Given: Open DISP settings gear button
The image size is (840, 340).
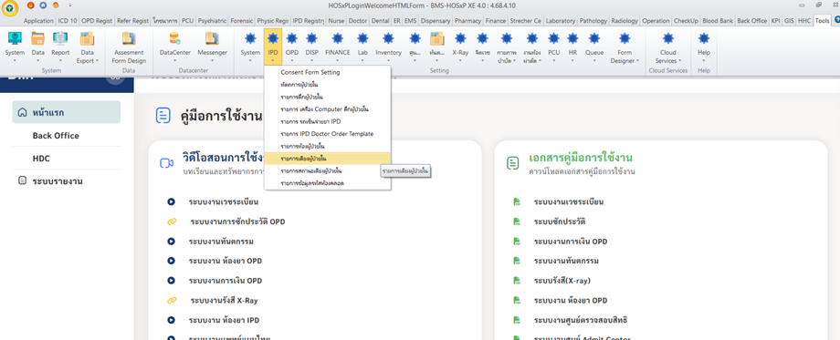Looking at the screenshot, I should 311,46.
